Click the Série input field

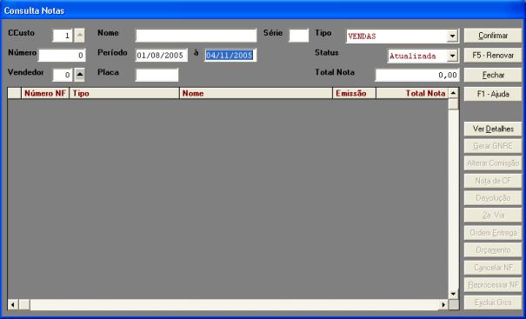pyautogui.click(x=298, y=36)
